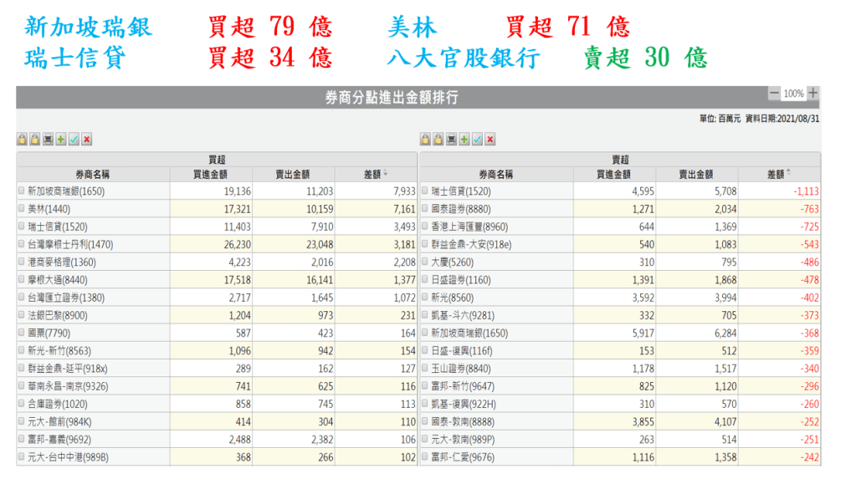Sort the 賣超 table by 差額 arrow

coord(789,174)
